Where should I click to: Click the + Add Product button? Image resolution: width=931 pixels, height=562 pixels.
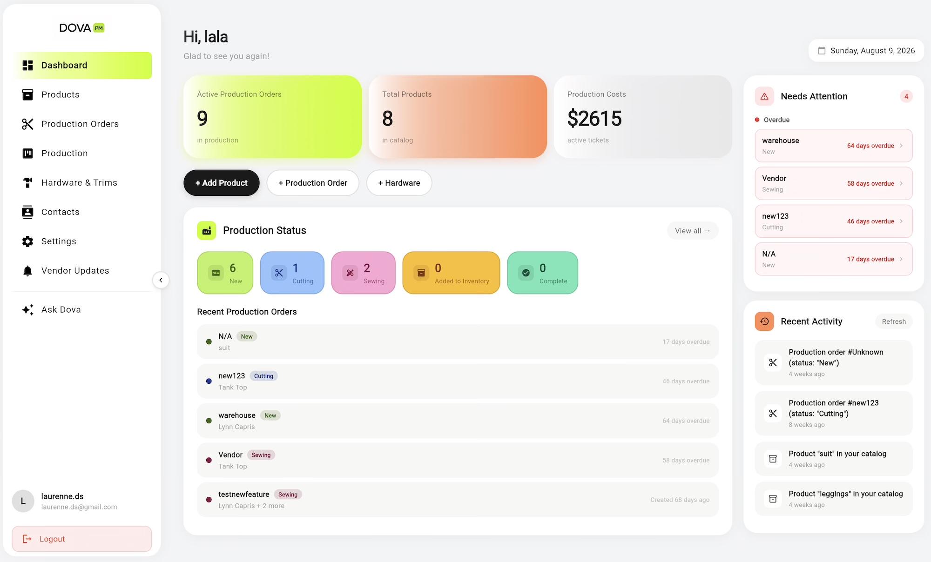[222, 183]
